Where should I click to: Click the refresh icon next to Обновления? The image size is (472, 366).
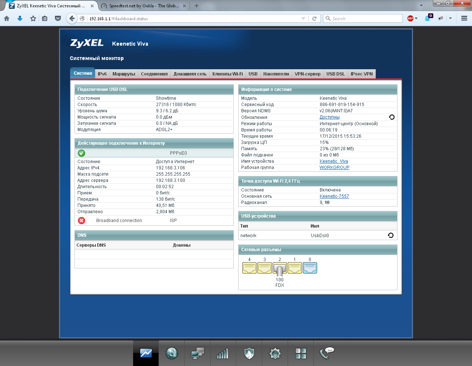pyautogui.click(x=392, y=117)
